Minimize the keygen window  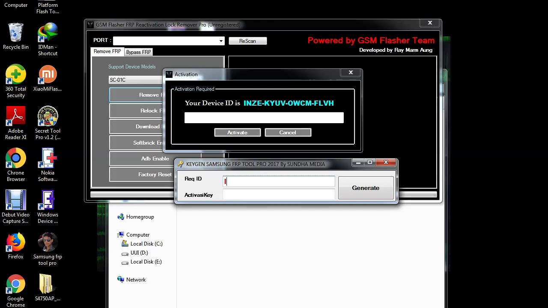358,163
